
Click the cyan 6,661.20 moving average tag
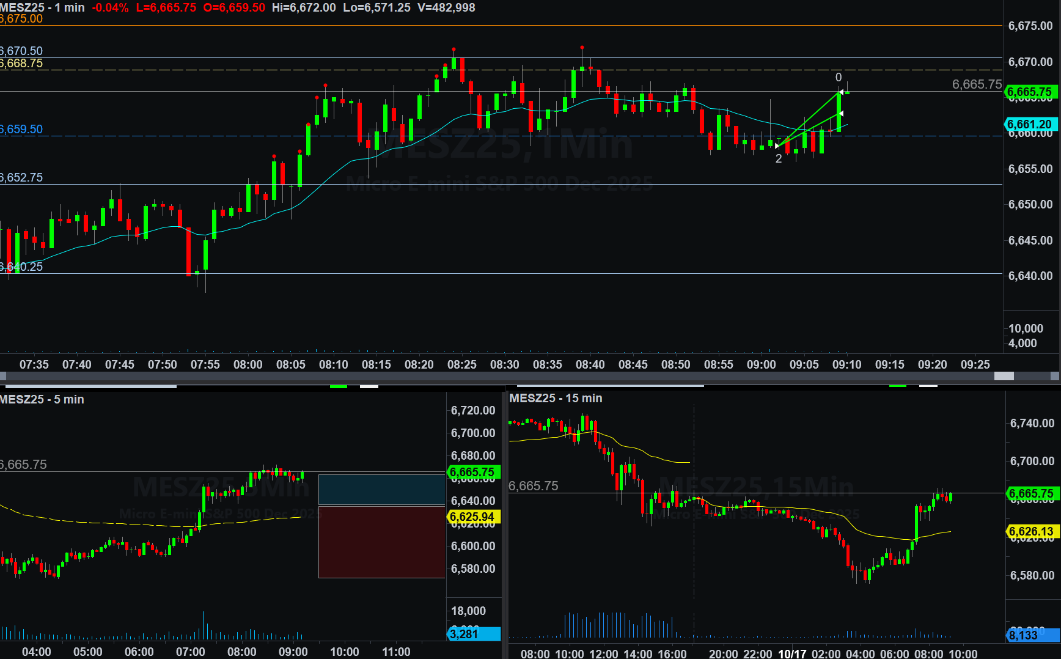(x=1030, y=125)
